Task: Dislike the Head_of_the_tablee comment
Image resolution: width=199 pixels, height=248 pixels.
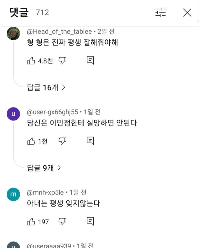Action: (62, 61)
